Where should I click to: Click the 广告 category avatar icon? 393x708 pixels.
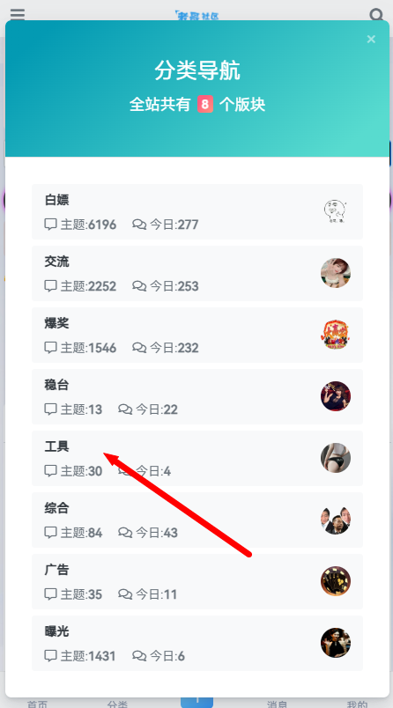(x=336, y=581)
